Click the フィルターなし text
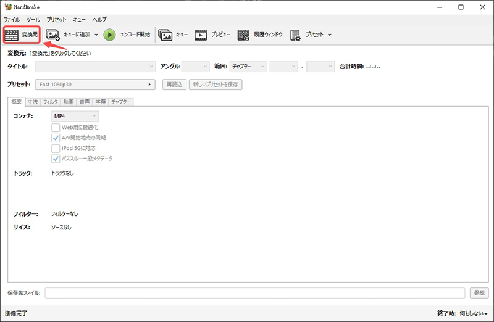 pyautogui.click(x=65, y=213)
